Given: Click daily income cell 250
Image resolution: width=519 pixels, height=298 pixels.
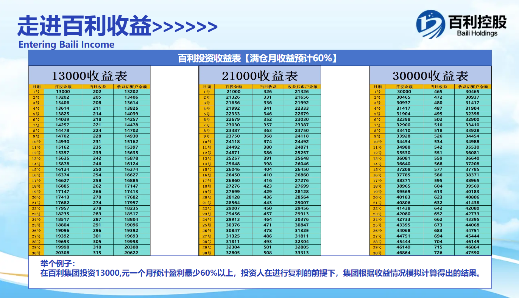Looking at the screenshot, I should tap(97, 169).
